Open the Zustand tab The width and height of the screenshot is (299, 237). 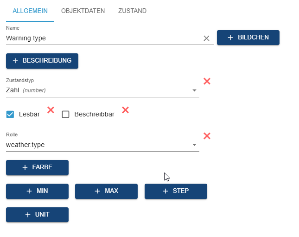click(133, 11)
